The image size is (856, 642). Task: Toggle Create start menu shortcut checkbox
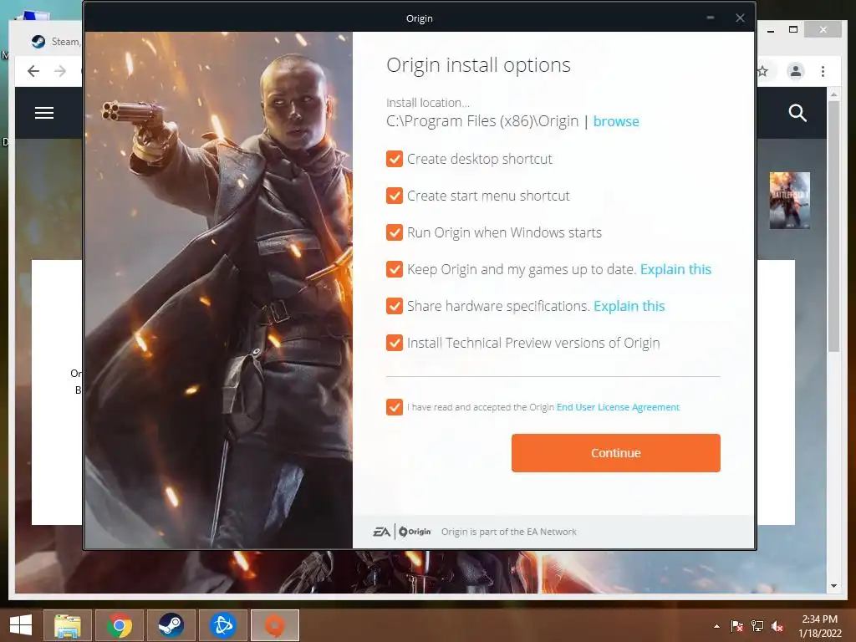(x=395, y=196)
